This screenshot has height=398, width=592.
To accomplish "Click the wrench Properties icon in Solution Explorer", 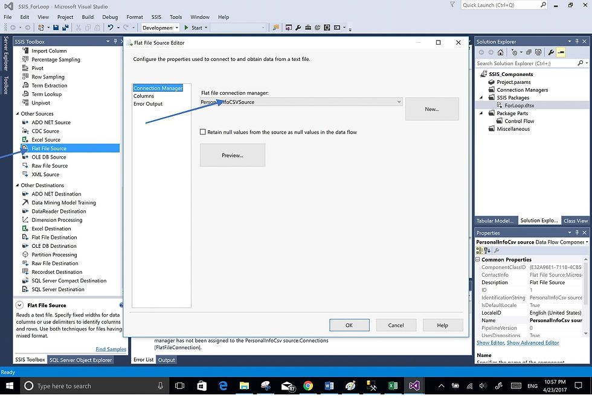I will tap(551, 52).
